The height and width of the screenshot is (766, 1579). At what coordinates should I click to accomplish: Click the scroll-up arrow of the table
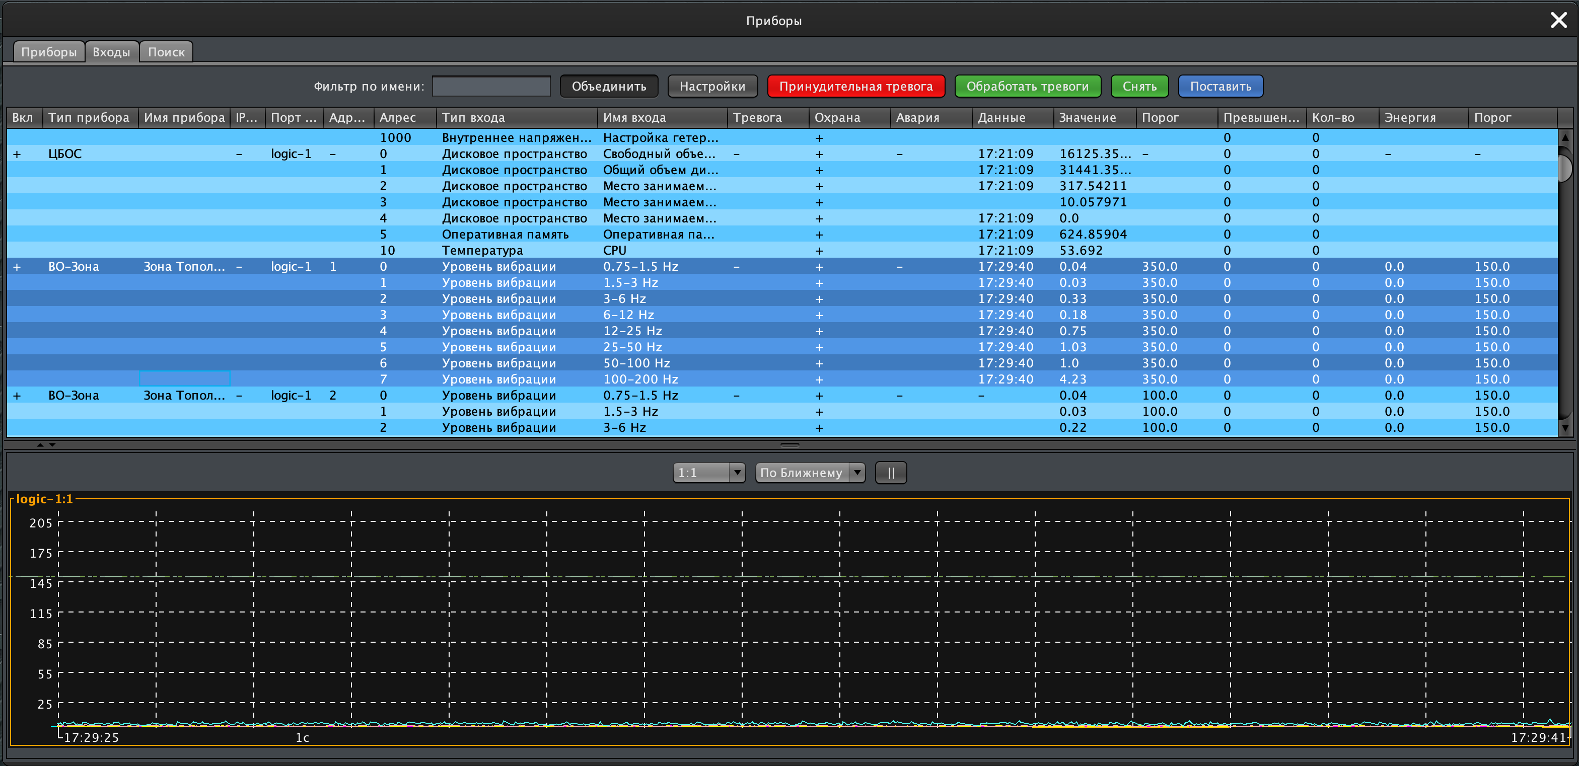[x=1565, y=138]
